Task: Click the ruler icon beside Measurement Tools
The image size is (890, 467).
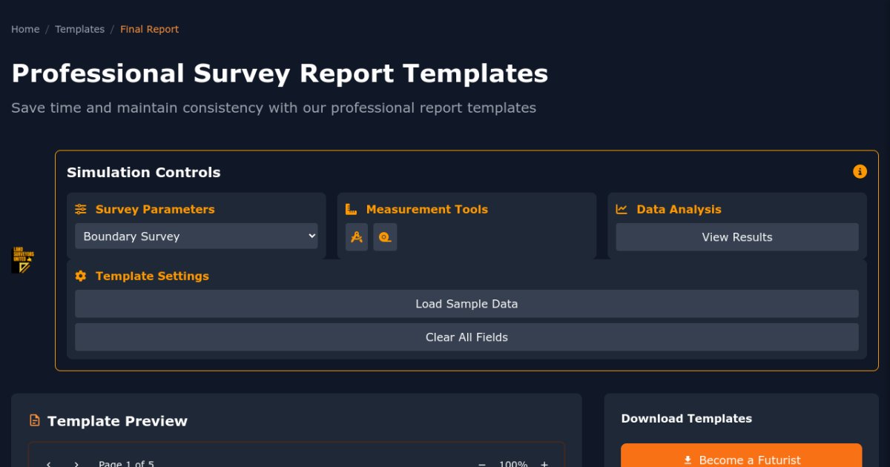Action: coord(350,209)
